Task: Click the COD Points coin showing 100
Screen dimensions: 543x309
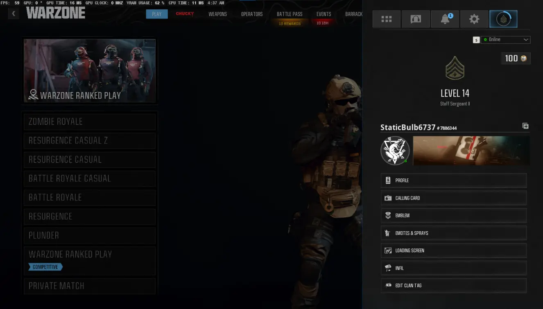Action: pyautogui.click(x=523, y=59)
